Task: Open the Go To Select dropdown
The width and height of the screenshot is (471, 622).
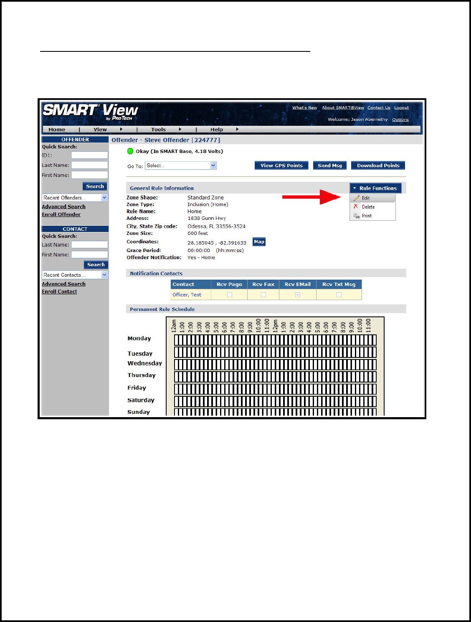Action: pos(180,166)
